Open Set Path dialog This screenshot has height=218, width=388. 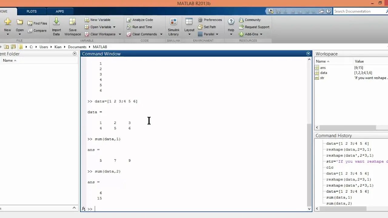coord(207,27)
